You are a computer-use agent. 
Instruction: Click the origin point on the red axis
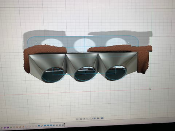[x=150, y=89]
